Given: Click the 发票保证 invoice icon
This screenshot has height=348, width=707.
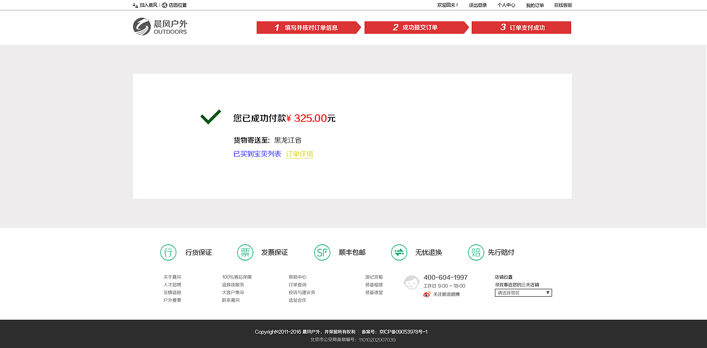Looking at the screenshot, I should (x=245, y=252).
